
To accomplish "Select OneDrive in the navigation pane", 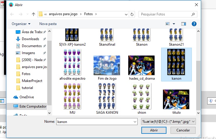I will coord(24,97).
